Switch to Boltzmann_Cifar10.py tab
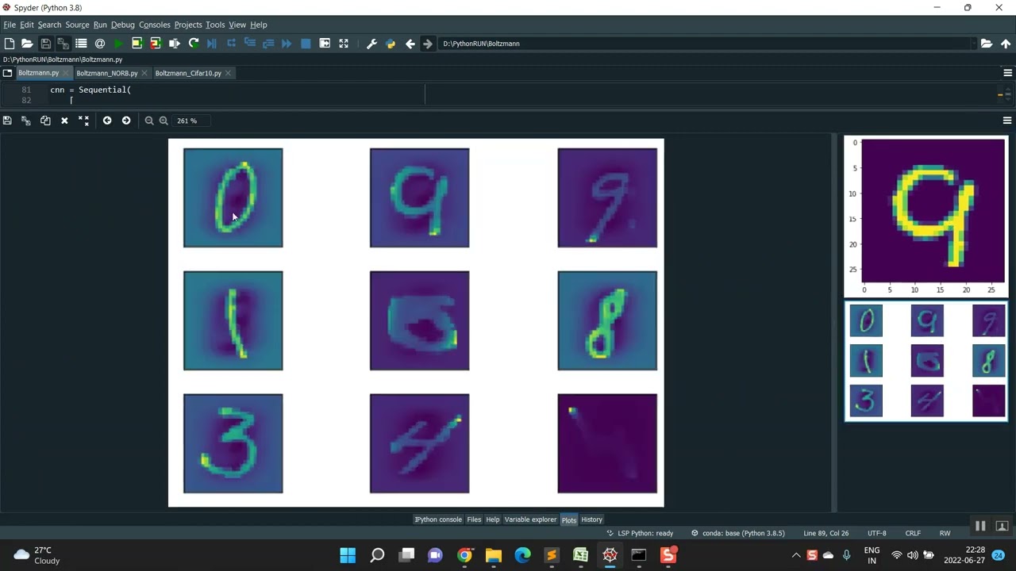Image resolution: width=1016 pixels, height=571 pixels. pyautogui.click(x=187, y=73)
